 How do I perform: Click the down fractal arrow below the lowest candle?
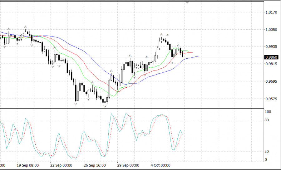coord(105,107)
